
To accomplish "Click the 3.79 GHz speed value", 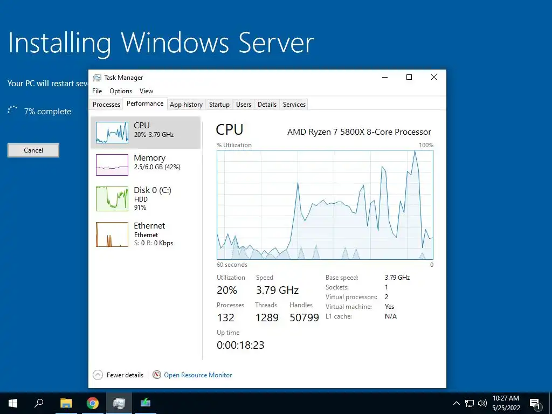I will pyautogui.click(x=278, y=290).
